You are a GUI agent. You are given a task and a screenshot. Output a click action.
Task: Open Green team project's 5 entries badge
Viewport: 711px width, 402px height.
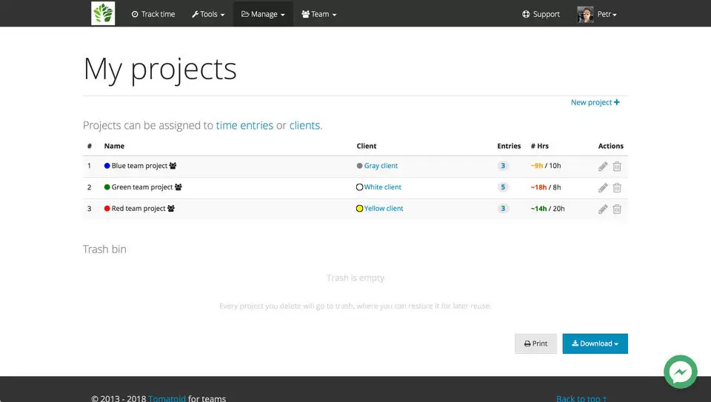pos(503,187)
